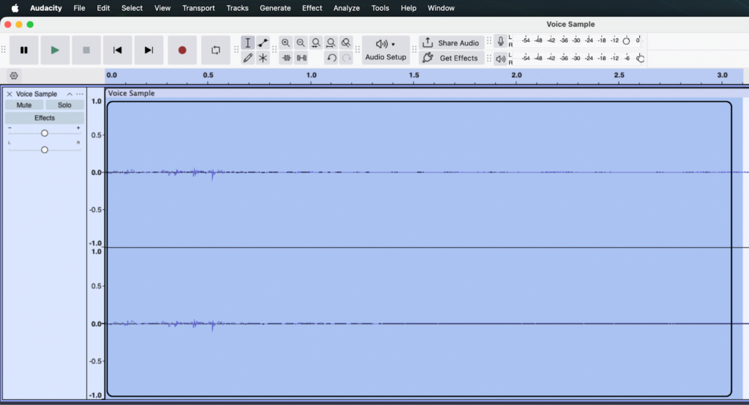Screen dimensions: 749x405
Task: Select the Draw pencil tool
Action: [x=248, y=58]
